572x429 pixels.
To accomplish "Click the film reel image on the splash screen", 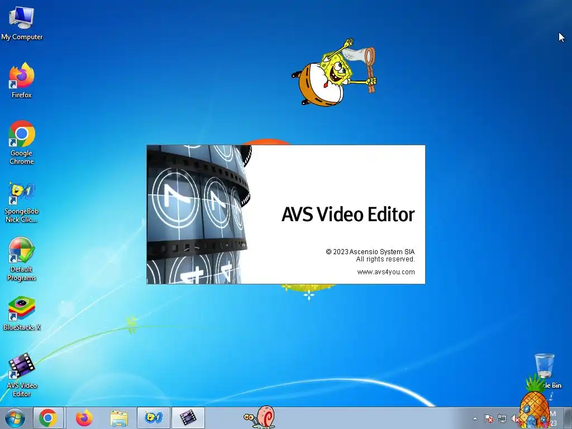I will pos(199,214).
